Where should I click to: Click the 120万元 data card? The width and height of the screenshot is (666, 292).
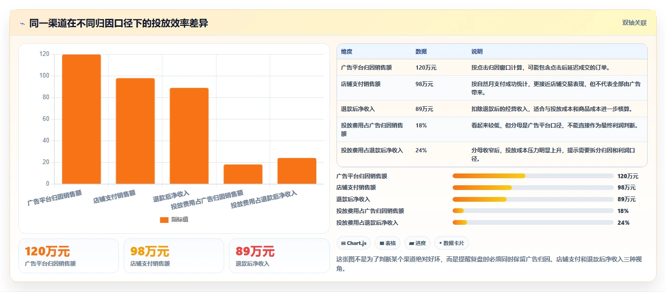tap(69, 255)
